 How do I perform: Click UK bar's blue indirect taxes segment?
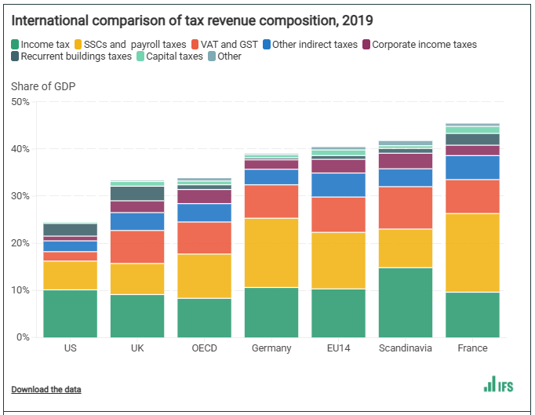[136, 221]
